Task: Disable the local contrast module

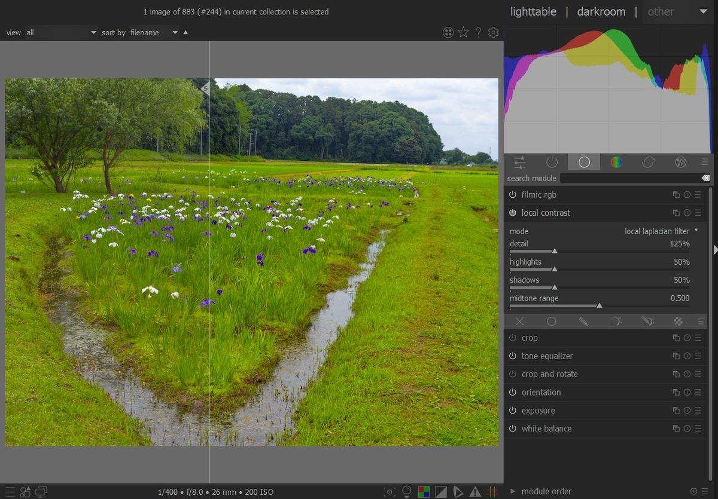Action: tap(513, 213)
